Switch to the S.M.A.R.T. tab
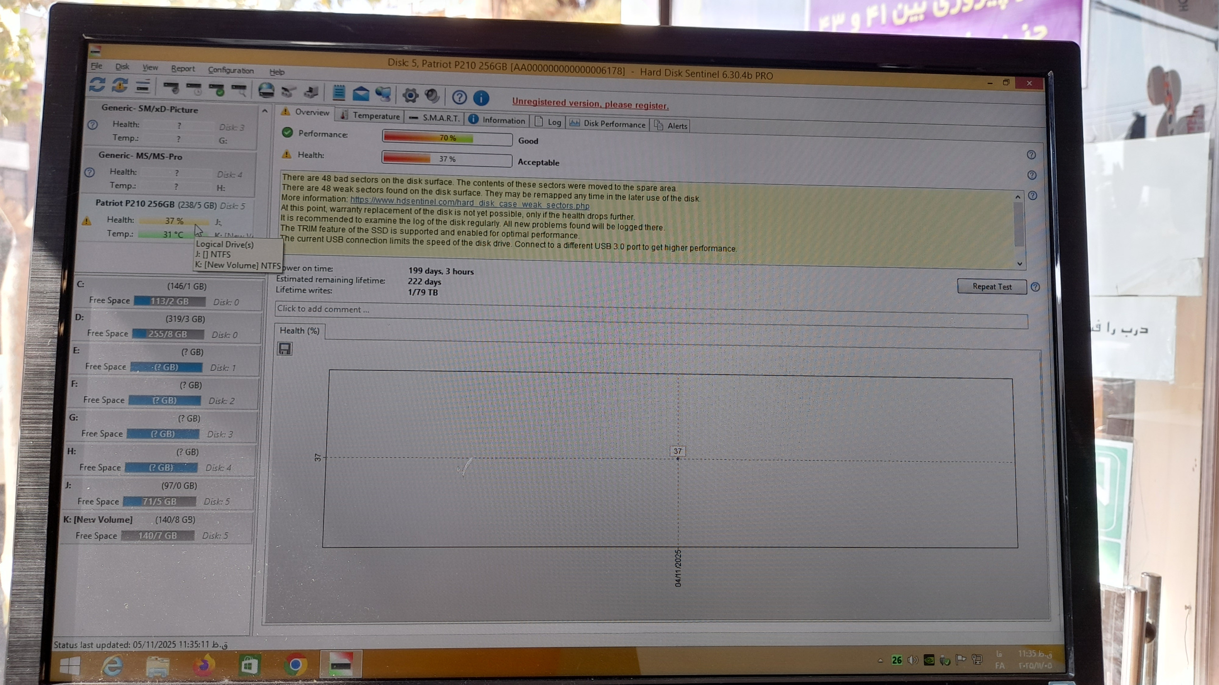1219x685 pixels. (435, 117)
